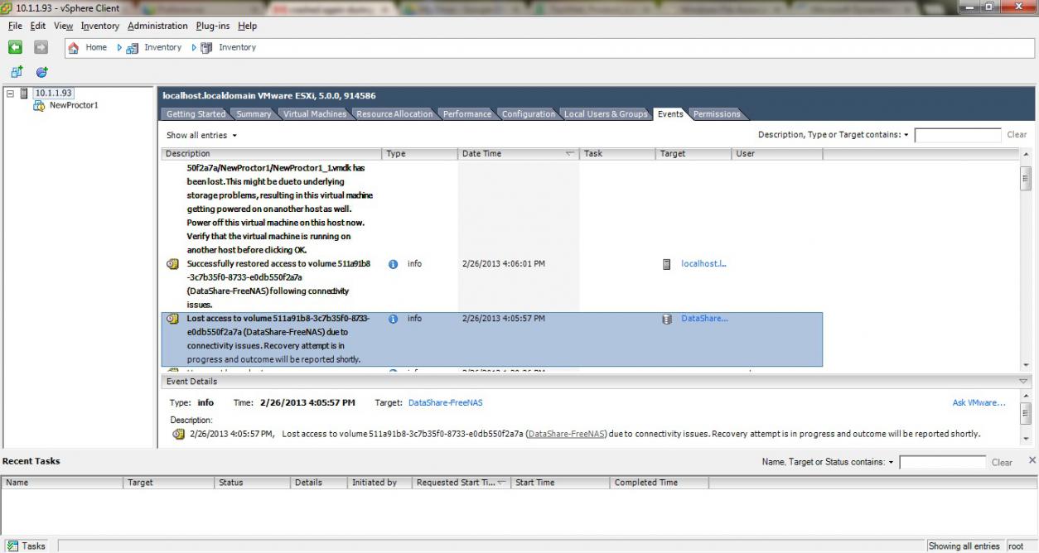Switch to the Configuration tab

click(529, 114)
